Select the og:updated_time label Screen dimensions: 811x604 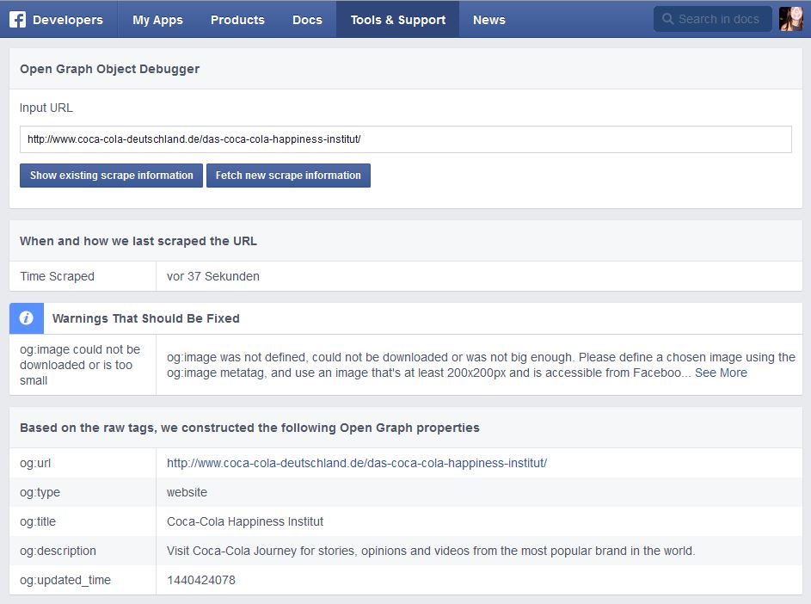(65, 580)
